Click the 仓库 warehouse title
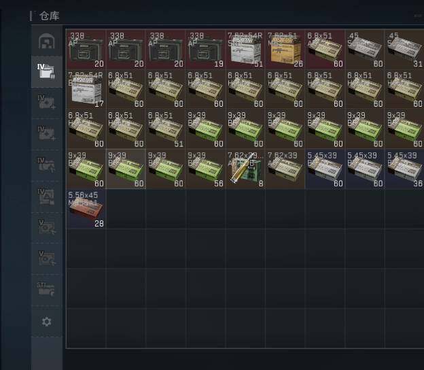The width and height of the screenshot is (424, 370). 49,16
